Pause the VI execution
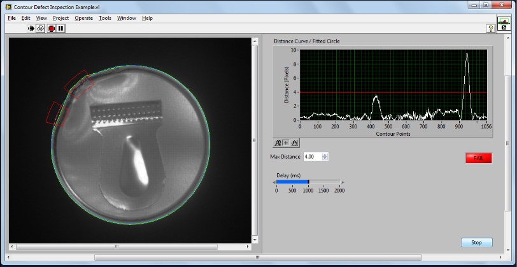The width and height of the screenshot is (517, 267). (x=60, y=28)
